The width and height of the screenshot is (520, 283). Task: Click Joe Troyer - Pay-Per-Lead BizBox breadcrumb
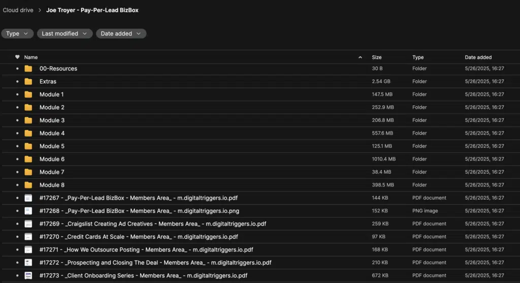pyautogui.click(x=92, y=10)
